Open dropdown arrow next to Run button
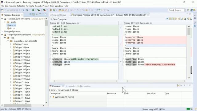This screenshot has width=197, height=111. 36,10
